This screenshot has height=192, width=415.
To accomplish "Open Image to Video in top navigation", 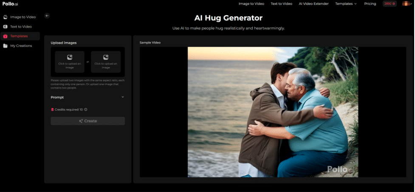I will 251,4.
